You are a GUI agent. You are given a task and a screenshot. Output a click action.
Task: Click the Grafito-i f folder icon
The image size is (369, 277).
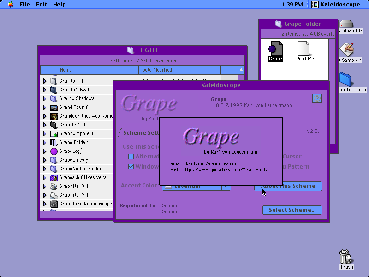click(x=54, y=81)
